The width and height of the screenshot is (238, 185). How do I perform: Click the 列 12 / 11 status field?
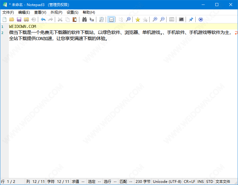pos(35,181)
